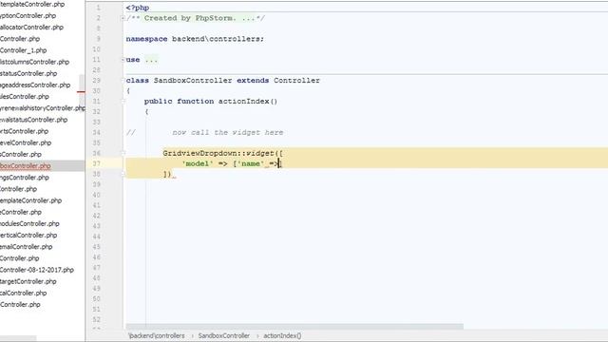Select listcolumnsController.php file
Screen dimensions: 608x342
(34, 62)
